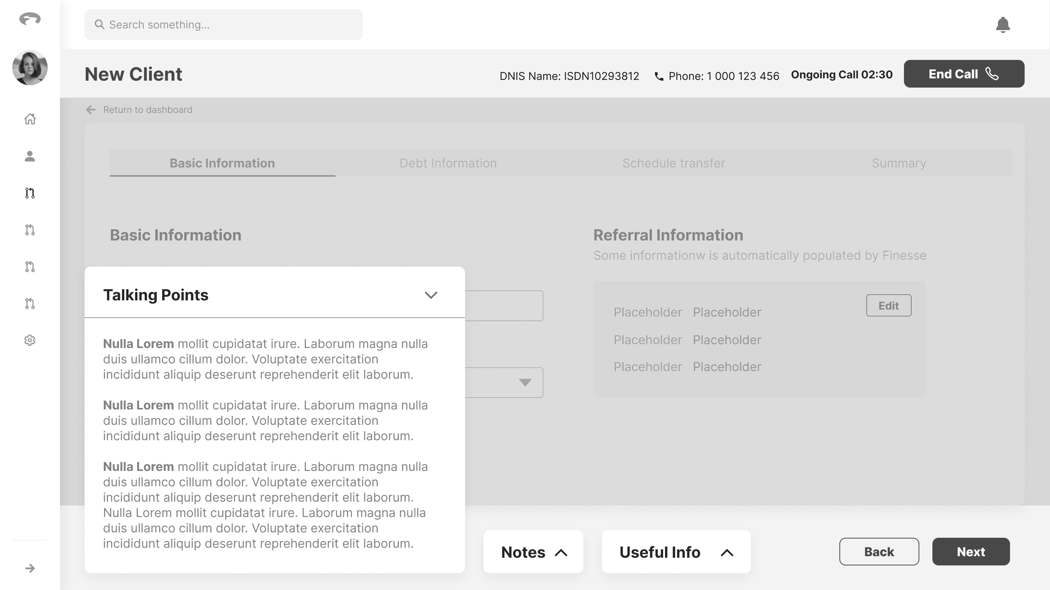
Task: Switch to Schedule transfer tab
Action: 673,163
